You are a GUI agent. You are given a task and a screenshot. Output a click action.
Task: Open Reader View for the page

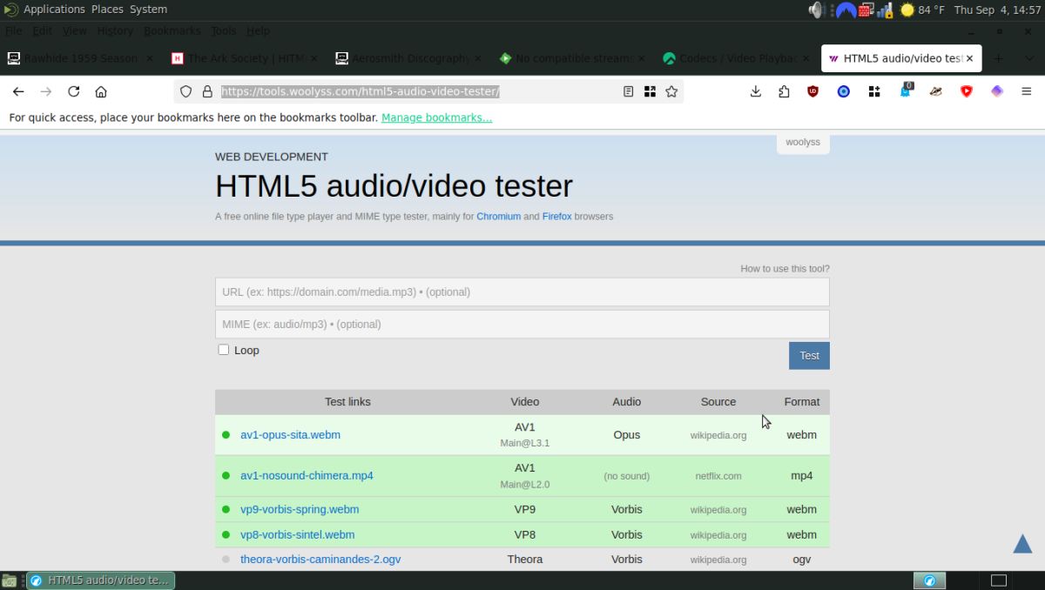[x=628, y=91]
